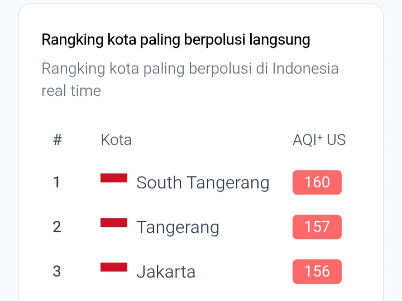The width and height of the screenshot is (402, 301).
Task: Click the Indonesian flag beside South Tangerang
Action: tap(114, 178)
